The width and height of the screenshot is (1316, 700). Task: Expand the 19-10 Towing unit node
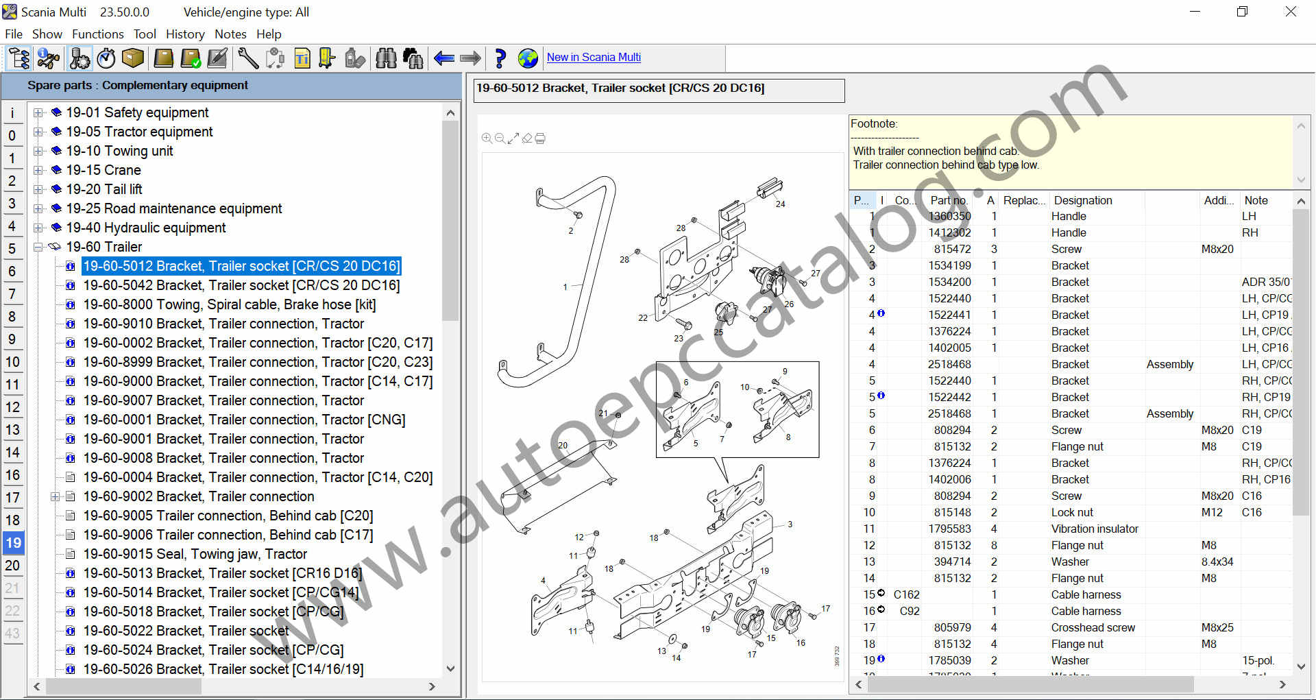pyautogui.click(x=38, y=151)
